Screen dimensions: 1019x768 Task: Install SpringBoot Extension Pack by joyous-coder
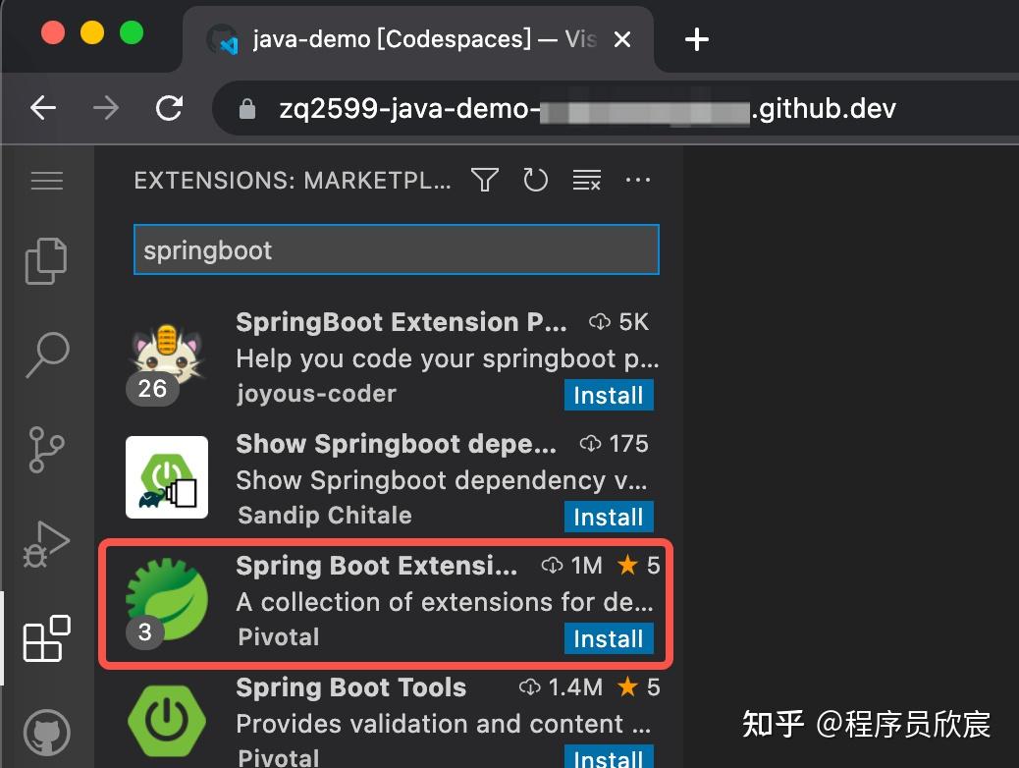click(x=609, y=395)
